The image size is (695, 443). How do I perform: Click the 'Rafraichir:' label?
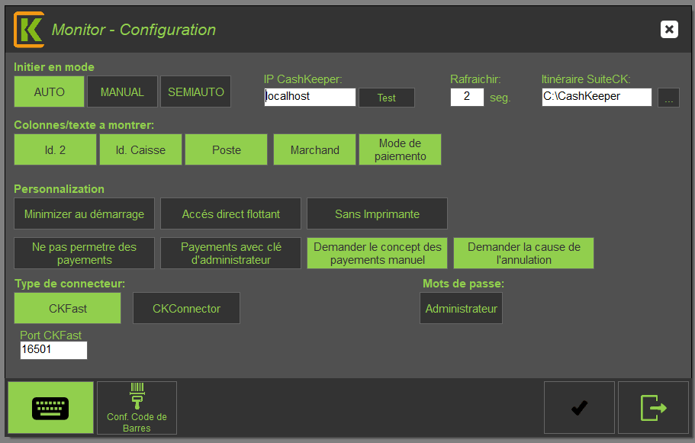coord(475,79)
